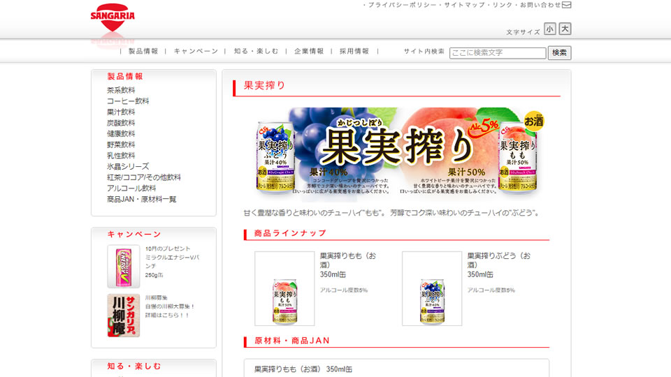
Task: Open the contact mail envelope icon
Action: (567, 5)
